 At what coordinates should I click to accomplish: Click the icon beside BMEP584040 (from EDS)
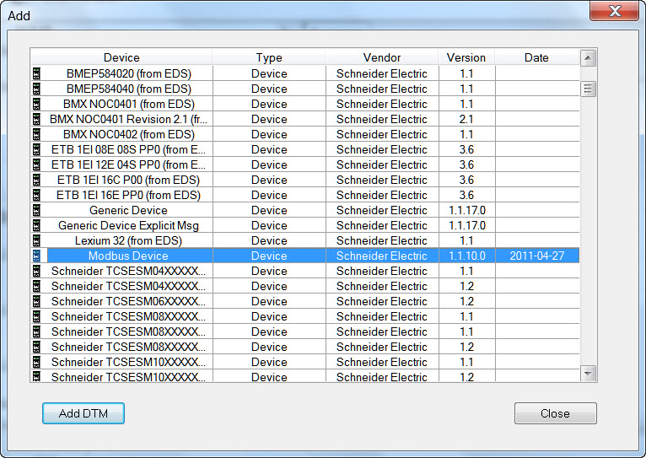click(36, 89)
